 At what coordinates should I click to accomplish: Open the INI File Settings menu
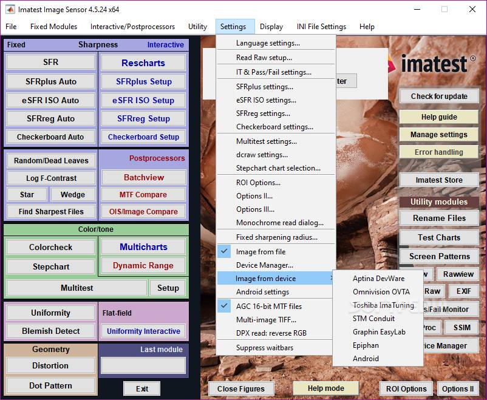coord(321,27)
